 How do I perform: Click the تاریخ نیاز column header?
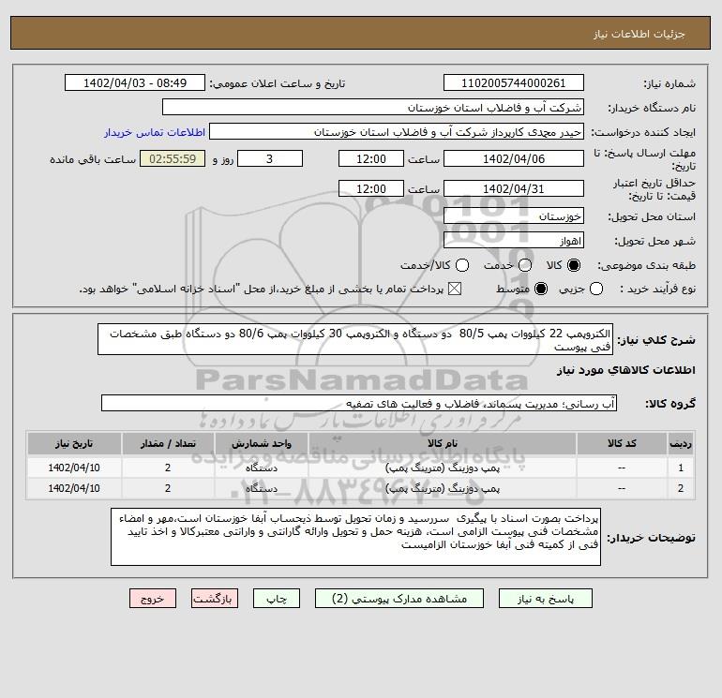(74, 443)
